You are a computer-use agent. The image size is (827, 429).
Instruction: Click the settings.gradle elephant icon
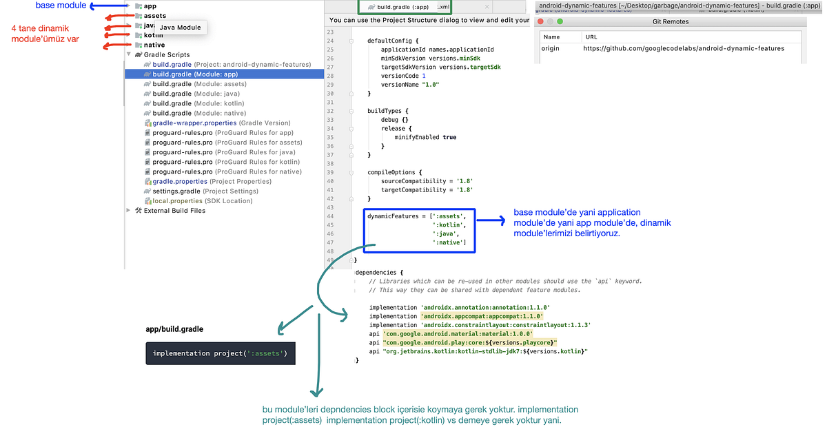pos(147,191)
